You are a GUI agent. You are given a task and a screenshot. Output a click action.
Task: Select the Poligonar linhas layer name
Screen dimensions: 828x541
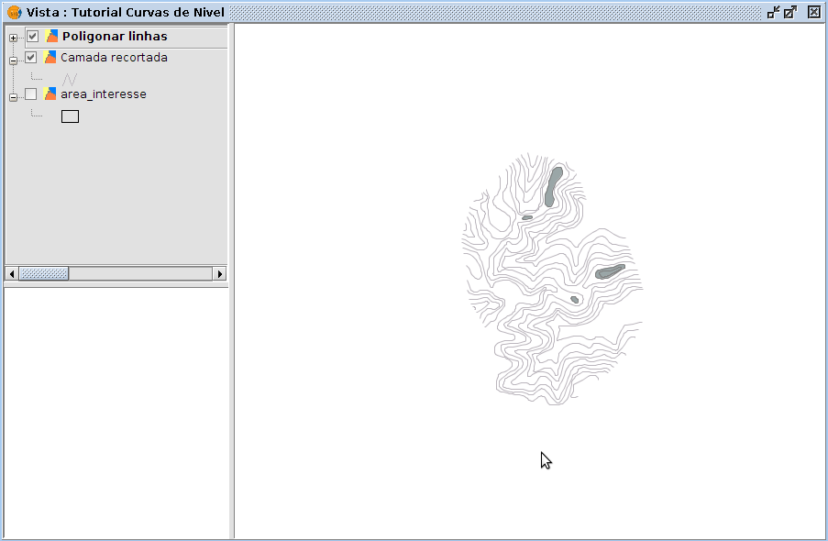tap(115, 37)
